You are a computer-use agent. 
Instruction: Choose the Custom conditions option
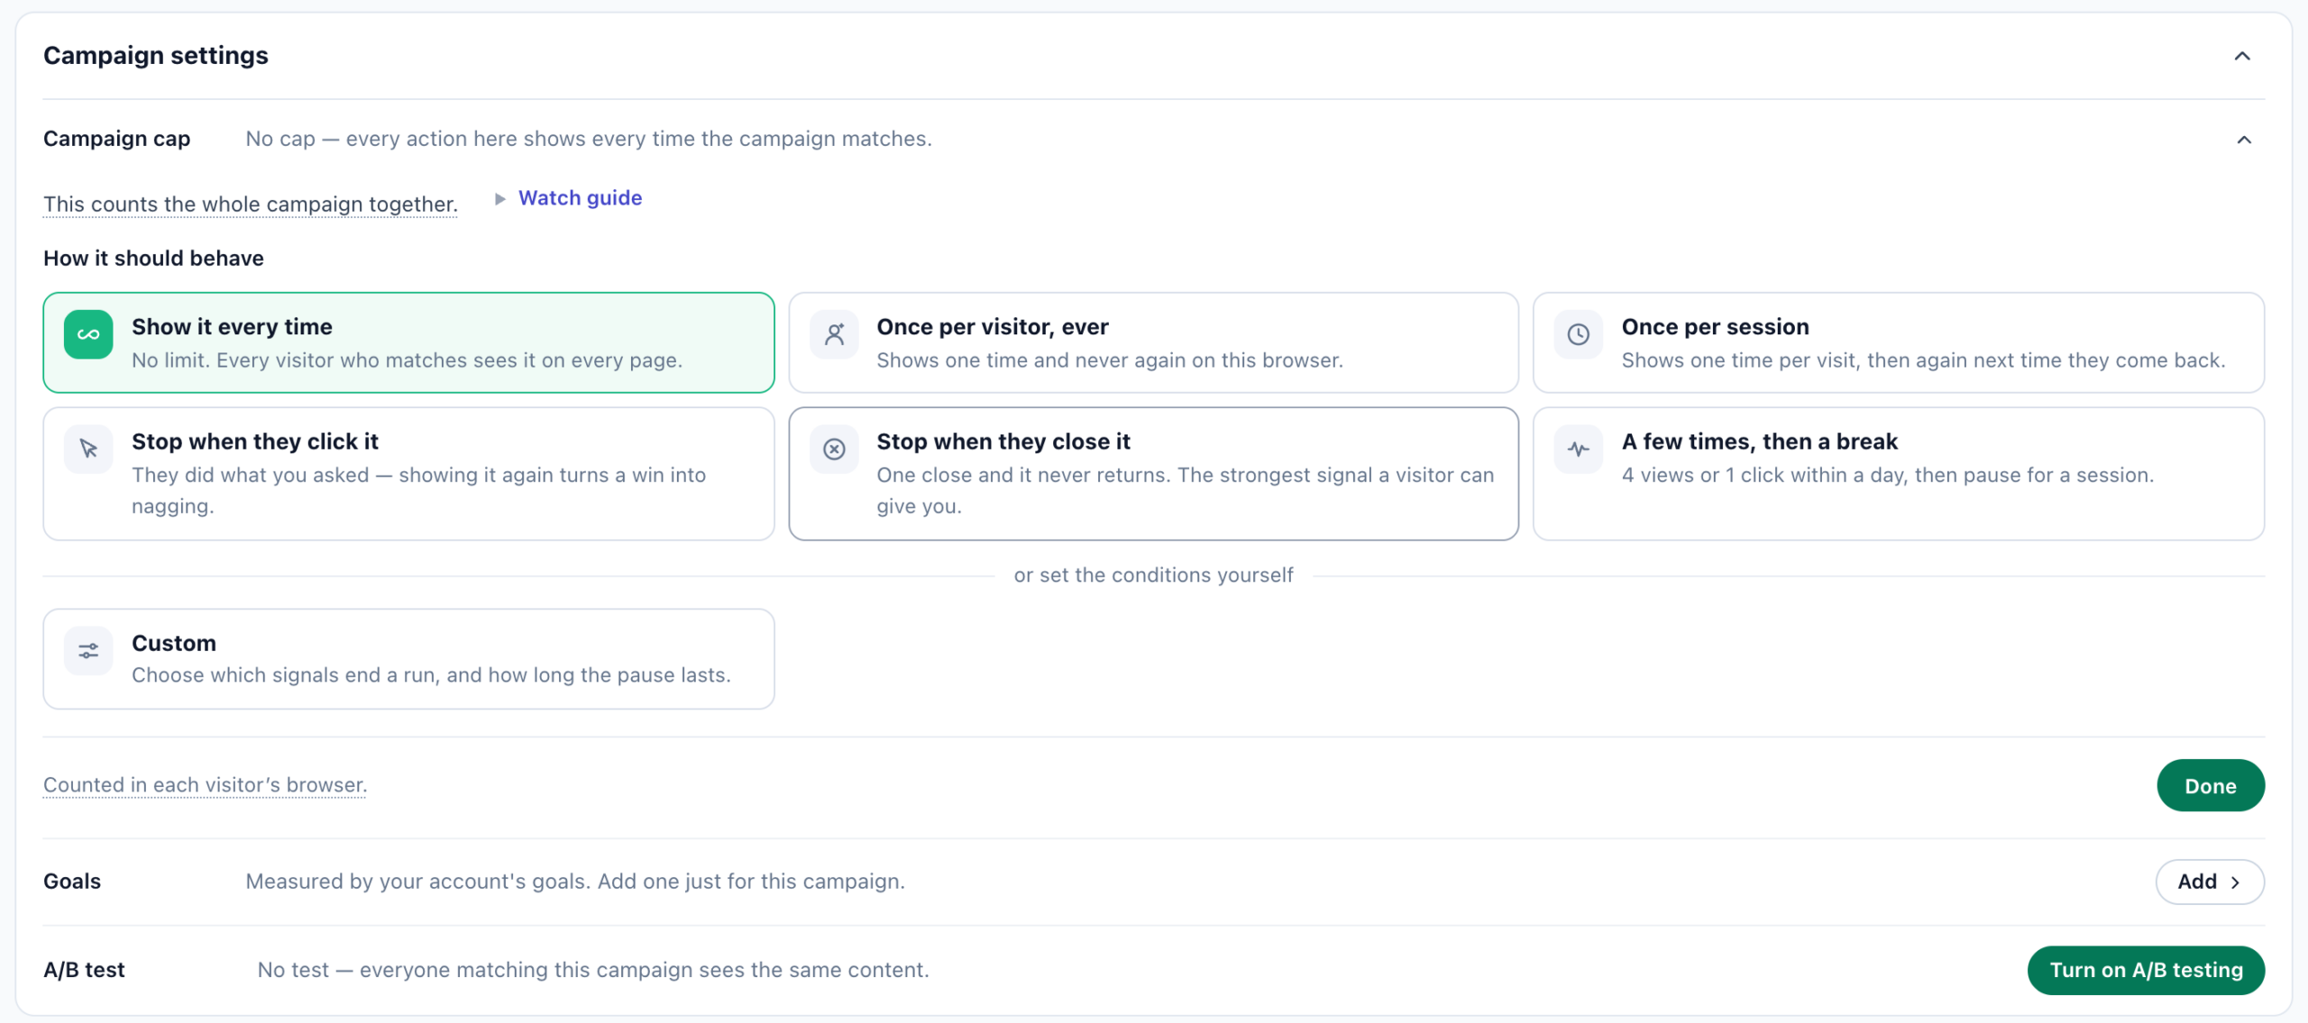408,659
